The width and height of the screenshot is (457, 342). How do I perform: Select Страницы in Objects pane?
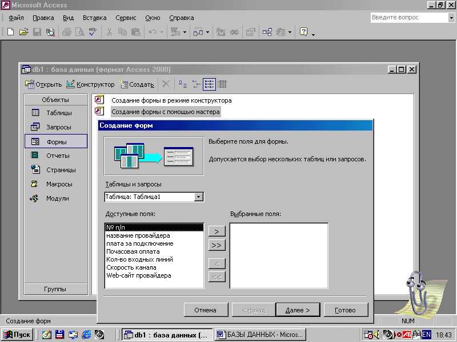(56, 170)
